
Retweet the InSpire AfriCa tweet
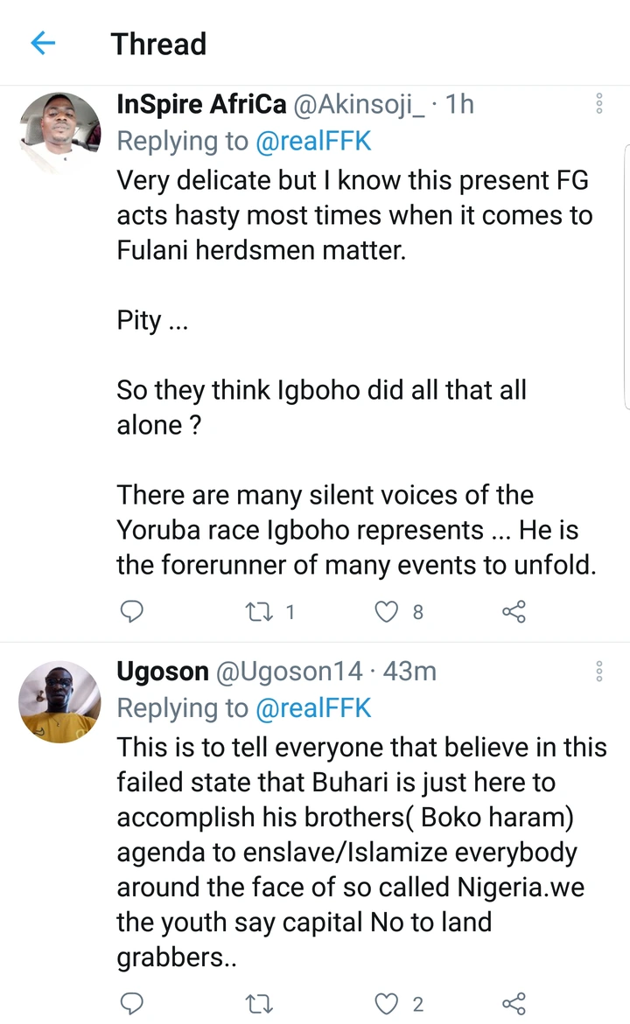pyautogui.click(x=259, y=611)
